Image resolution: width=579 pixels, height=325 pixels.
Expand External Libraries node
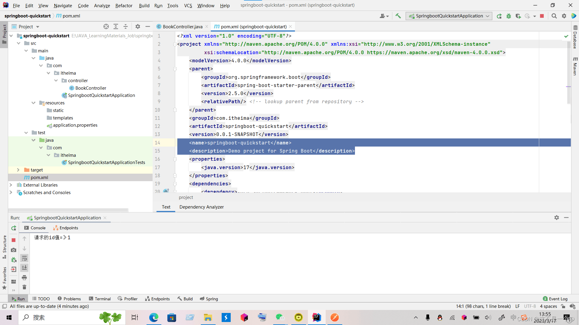click(11, 185)
